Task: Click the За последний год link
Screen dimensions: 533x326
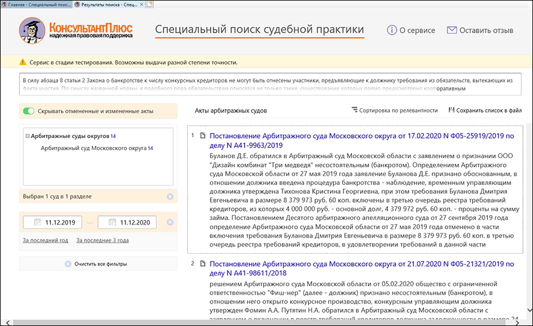Action: point(46,240)
